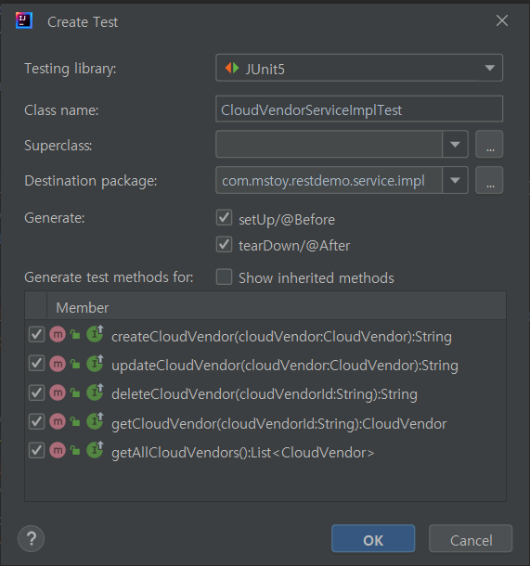The width and height of the screenshot is (530, 566).
Task: Click public lock icon in getCloudVendor row
Action: click(75, 421)
